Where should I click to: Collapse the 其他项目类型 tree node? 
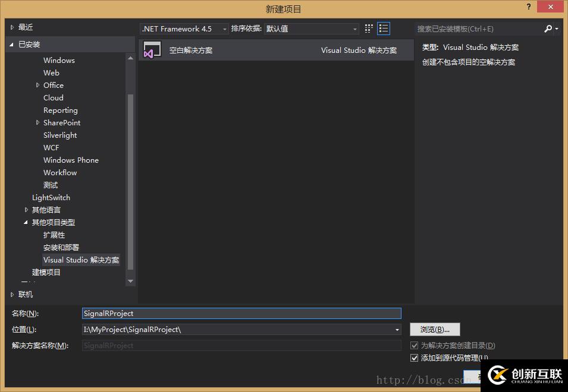point(25,222)
